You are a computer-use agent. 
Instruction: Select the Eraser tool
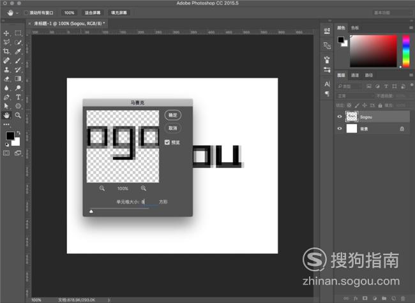[x=6, y=79]
